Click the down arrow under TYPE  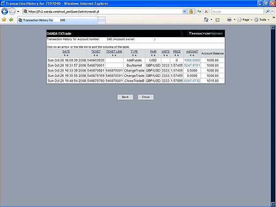(x=136, y=56)
